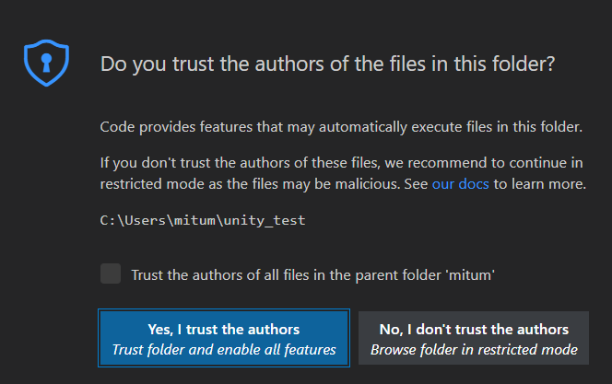
Task: Click the question mark ending the heading
Action: point(550,64)
